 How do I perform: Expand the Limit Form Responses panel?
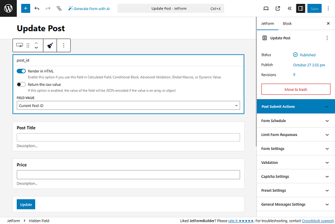296,135
